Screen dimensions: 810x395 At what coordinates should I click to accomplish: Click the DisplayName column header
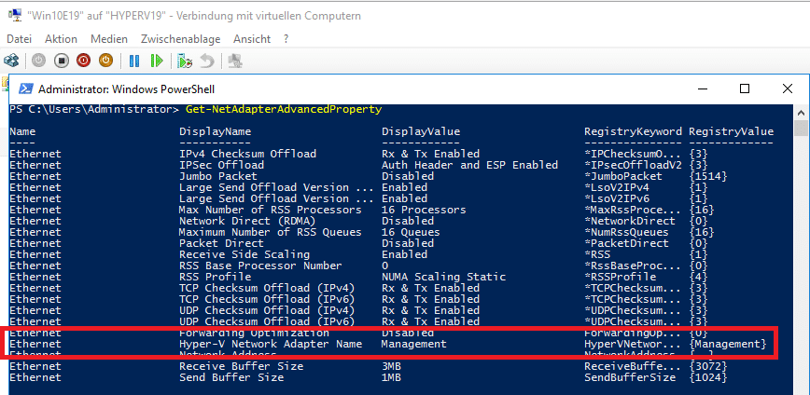click(215, 131)
